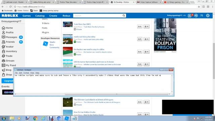Open Create in Roblox navbar
Image resolution: width=215 pixels, height=121 pixels.
(53, 16)
